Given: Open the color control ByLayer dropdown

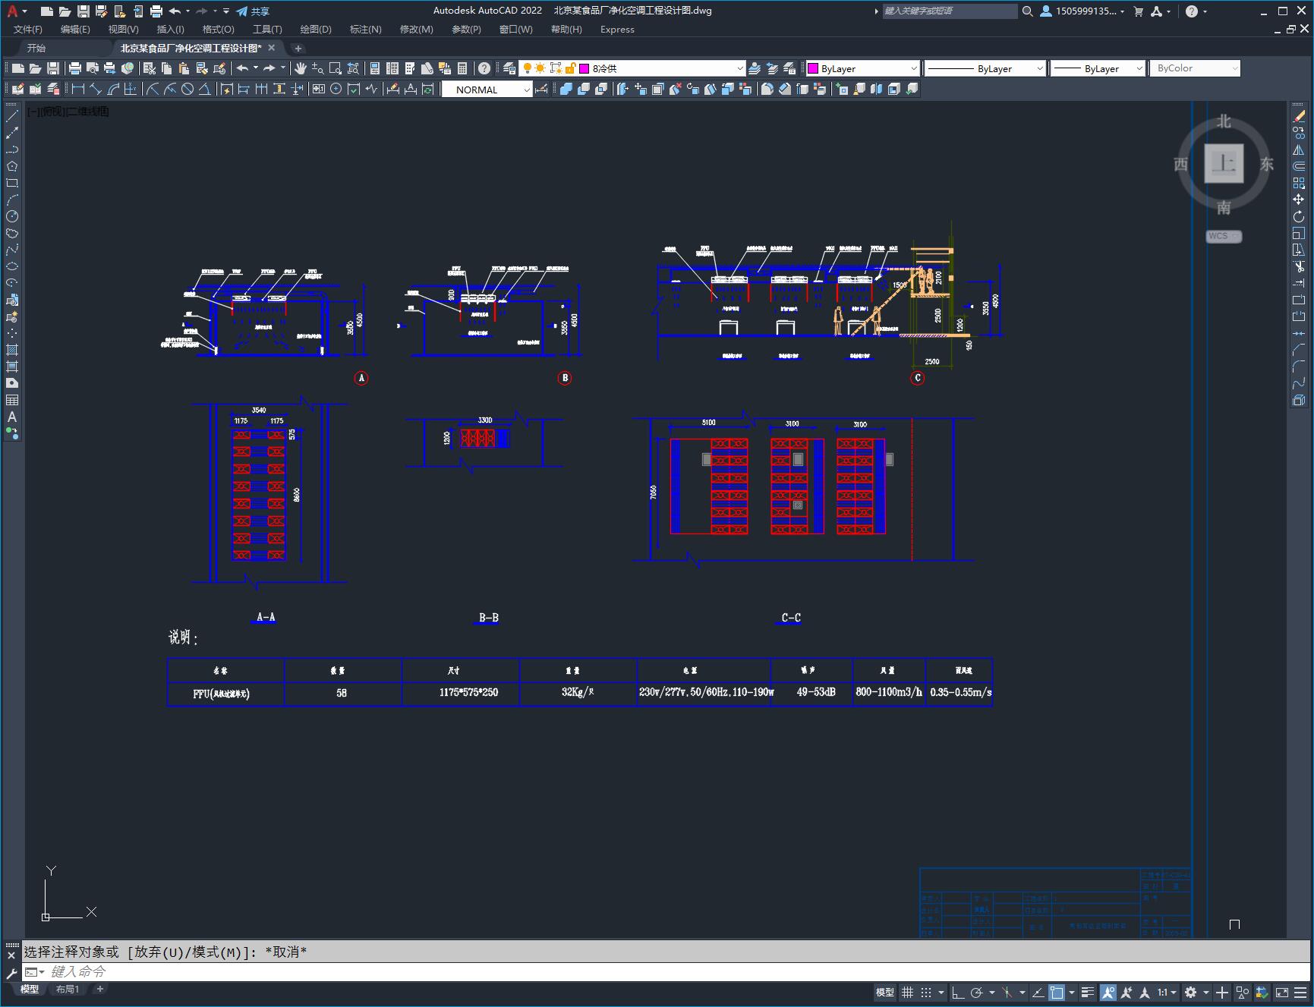Looking at the screenshot, I should click(x=862, y=68).
